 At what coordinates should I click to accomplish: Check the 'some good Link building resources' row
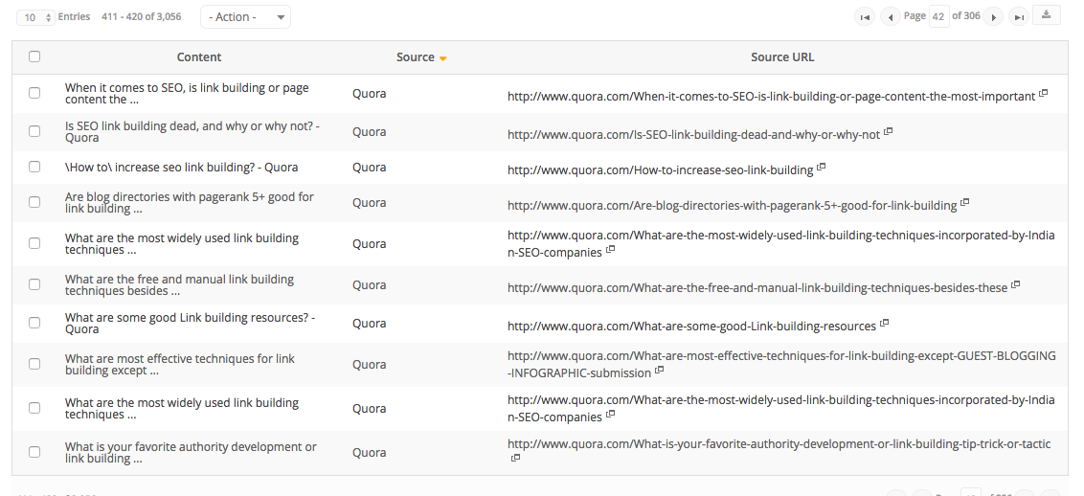34,323
